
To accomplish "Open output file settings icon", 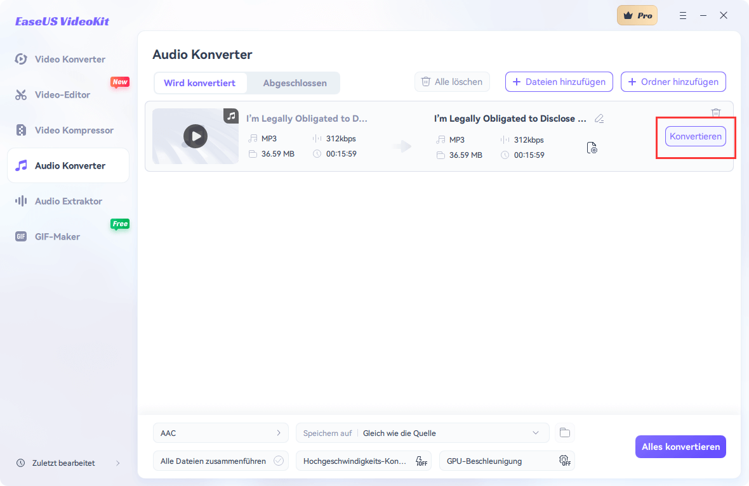I will [592, 148].
